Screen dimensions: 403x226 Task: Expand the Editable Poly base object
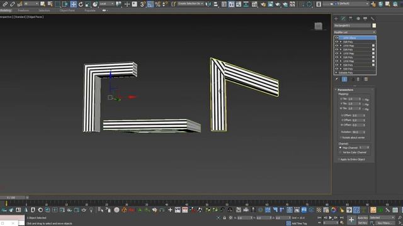[x=336, y=73]
